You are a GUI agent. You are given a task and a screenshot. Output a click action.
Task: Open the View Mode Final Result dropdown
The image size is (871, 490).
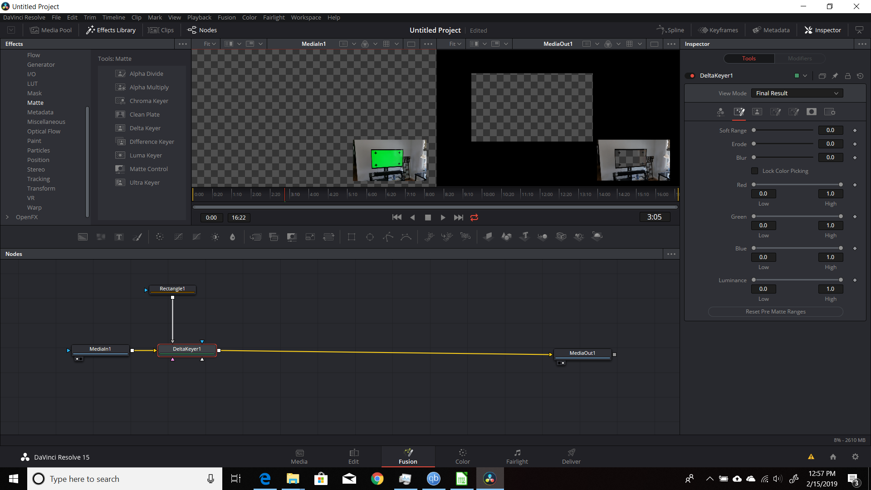tap(797, 93)
